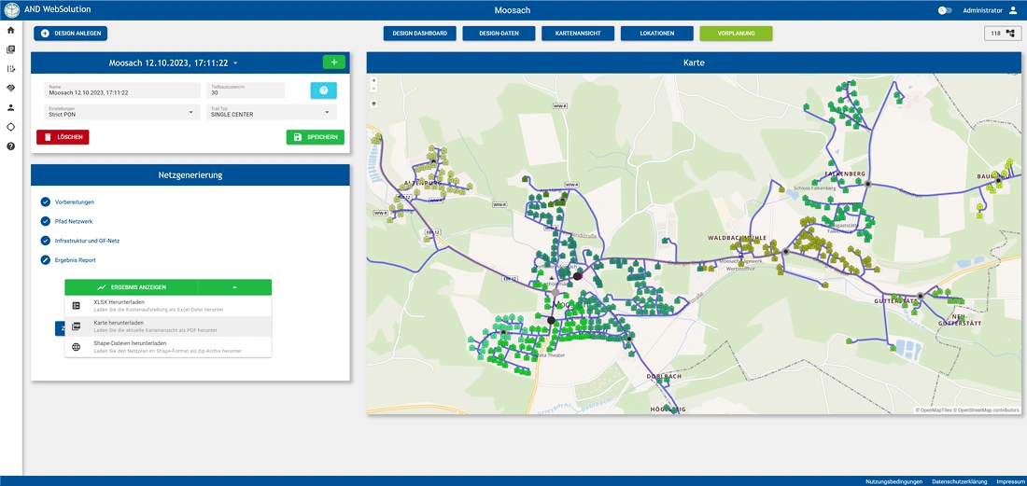The image size is (1027, 486).
Task: Click the FALKENBERG map label
Action: pos(846,174)
